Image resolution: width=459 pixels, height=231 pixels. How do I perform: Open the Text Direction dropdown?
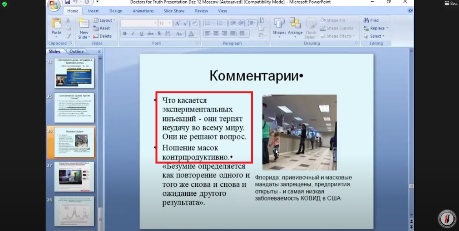pos(262,20)
